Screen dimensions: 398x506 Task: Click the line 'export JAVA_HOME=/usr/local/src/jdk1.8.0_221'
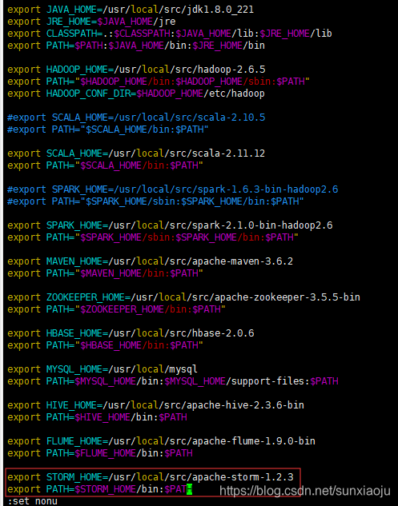click(x=131, y=10)
